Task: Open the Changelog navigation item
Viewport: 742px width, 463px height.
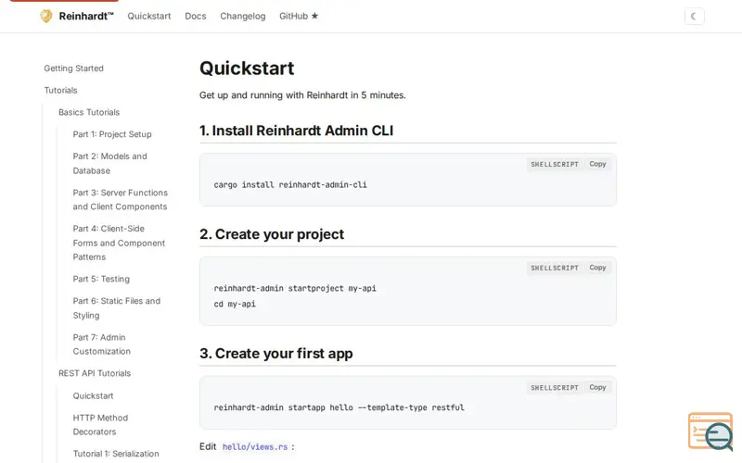Action: tap(243, 16)
